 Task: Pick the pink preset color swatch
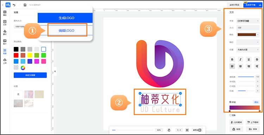[44, 61]
